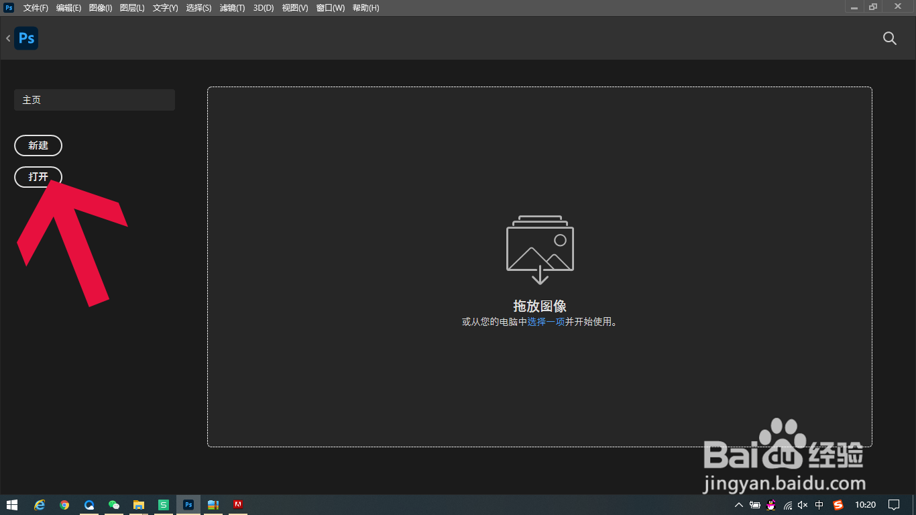Restore down the Photoshop window
This screenshot has height=515, width=916.
click(872, 7)
